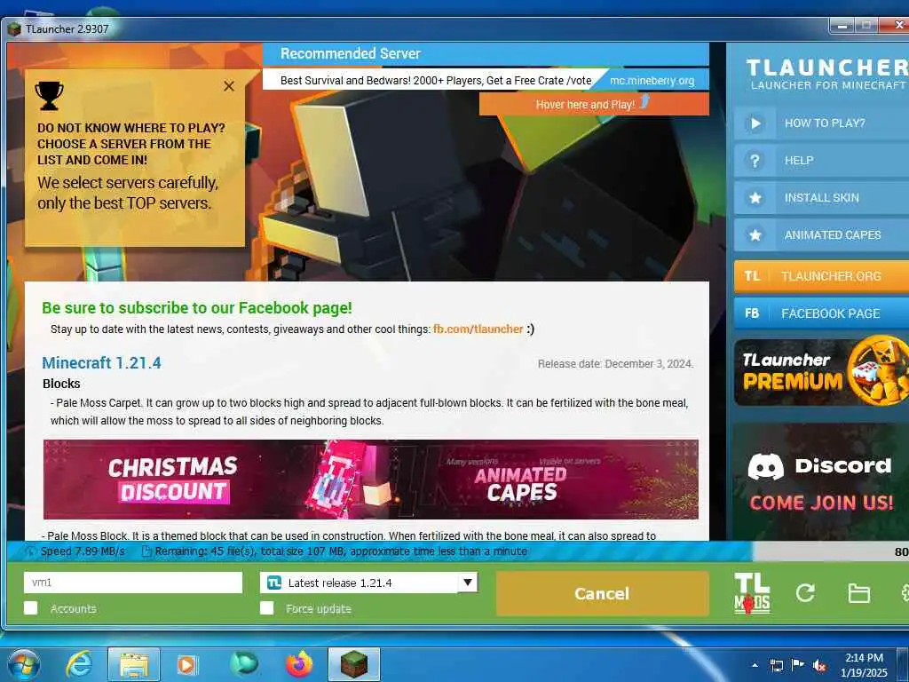Screen dimensions: 909x682
Task: Open the settings gear icon
Action: [x=905, y=592]
